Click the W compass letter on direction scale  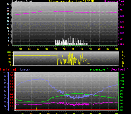tap(124, 55)
